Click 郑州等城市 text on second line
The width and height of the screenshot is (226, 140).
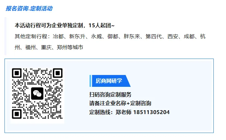70,47
